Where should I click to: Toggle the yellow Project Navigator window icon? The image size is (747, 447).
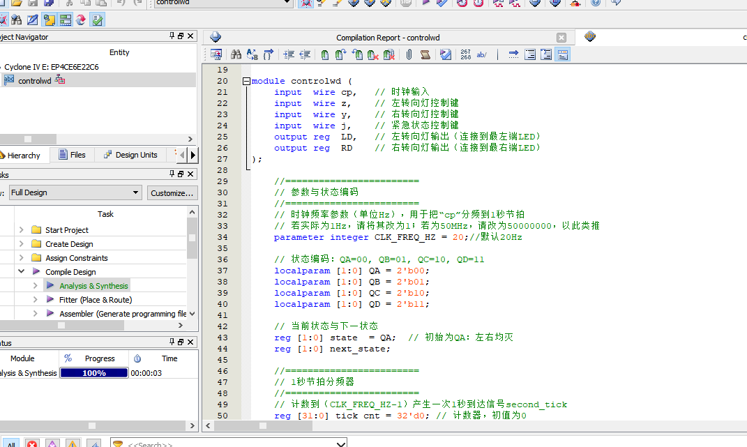(x=49, y=20)
